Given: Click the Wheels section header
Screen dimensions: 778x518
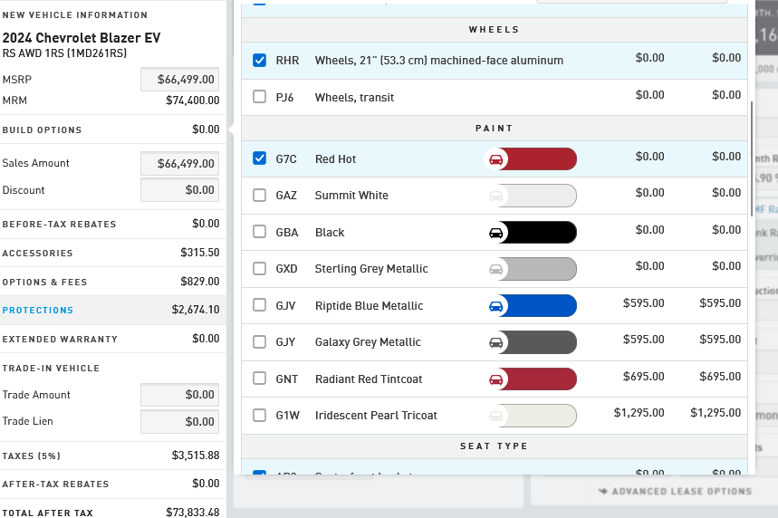Looking at the screenshot, I should point(495,30).
